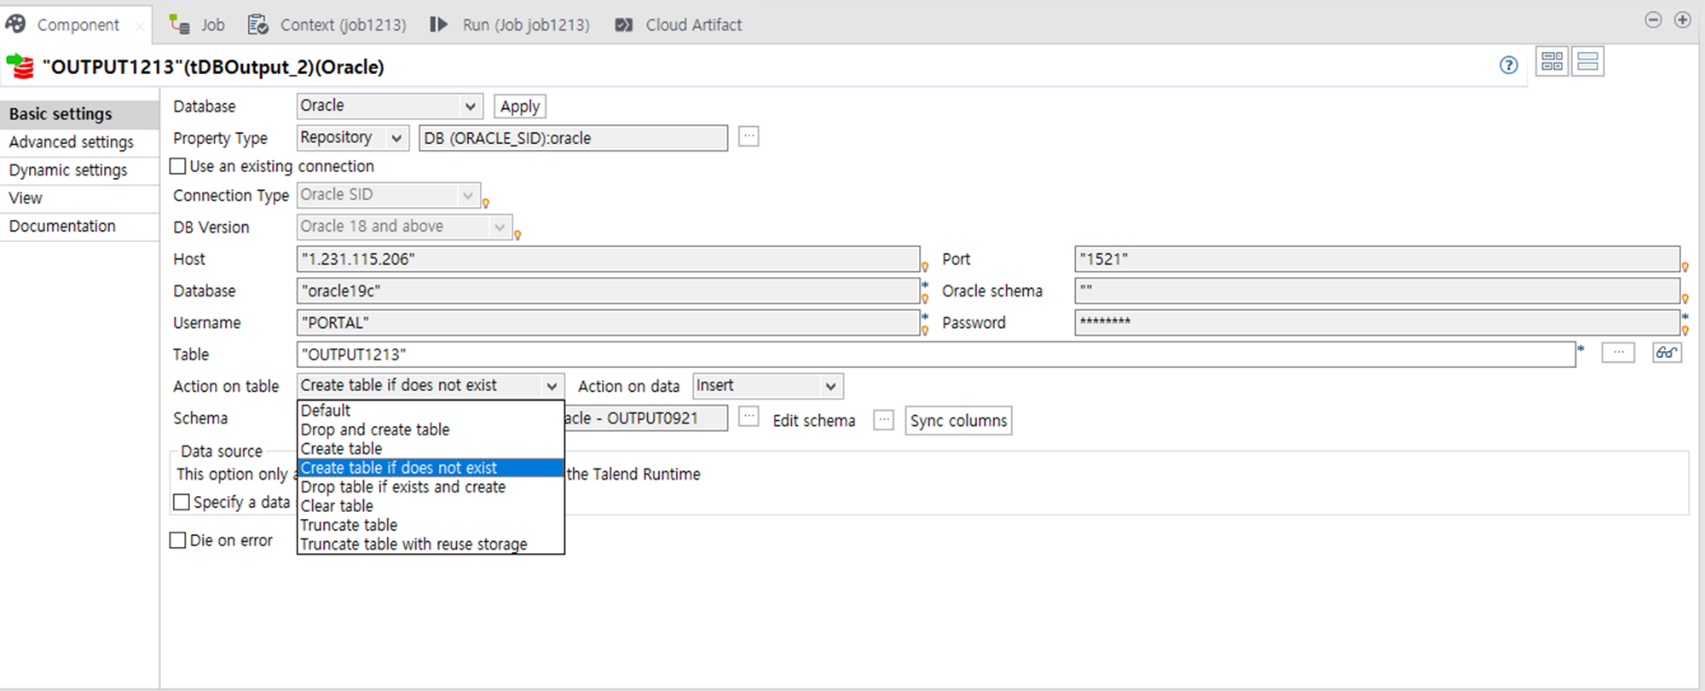The height and width of the screenshot is (691, 1705).
Task: Minimize the Component view panel
Action: (x=1653, y=20)
